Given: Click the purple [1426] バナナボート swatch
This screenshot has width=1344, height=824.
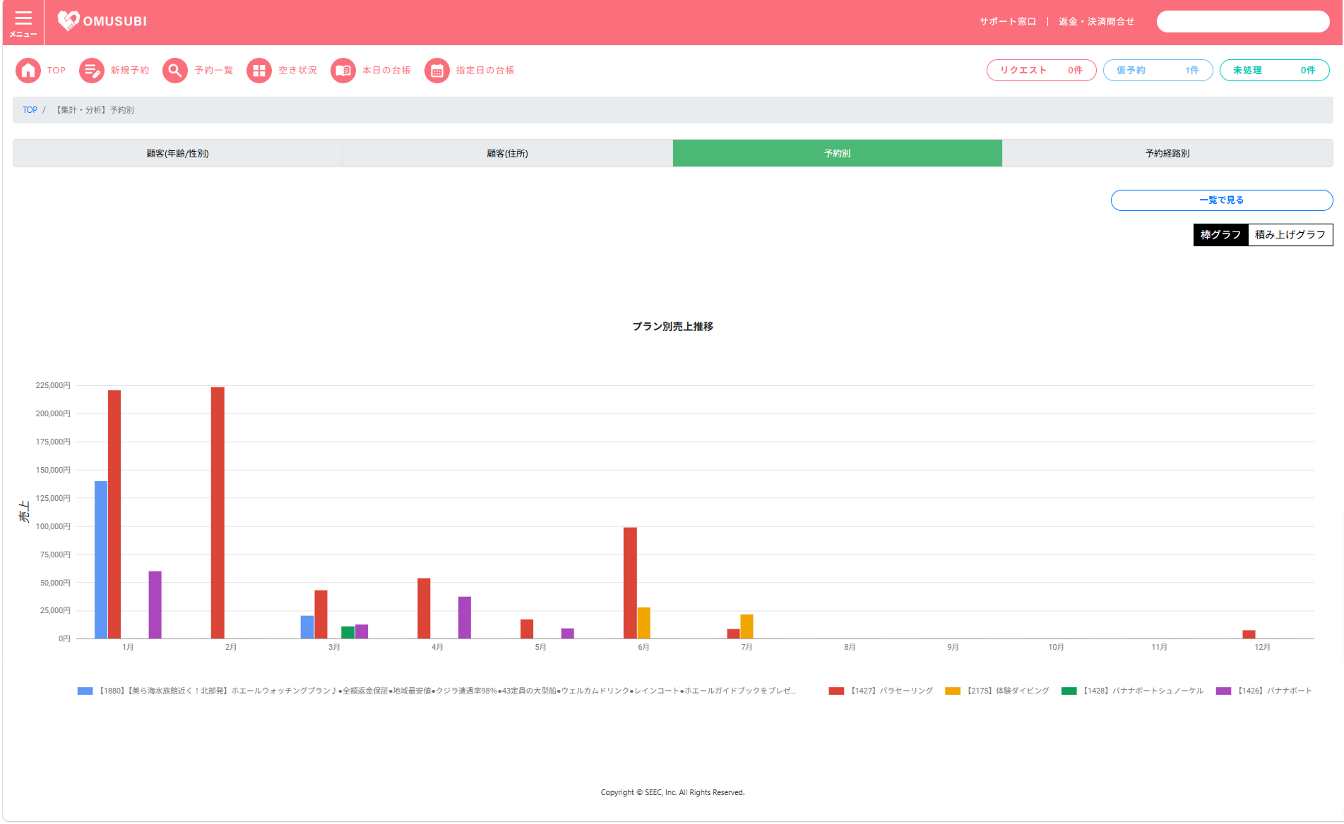Looking at the screenshot, I should coord(1223,691).
